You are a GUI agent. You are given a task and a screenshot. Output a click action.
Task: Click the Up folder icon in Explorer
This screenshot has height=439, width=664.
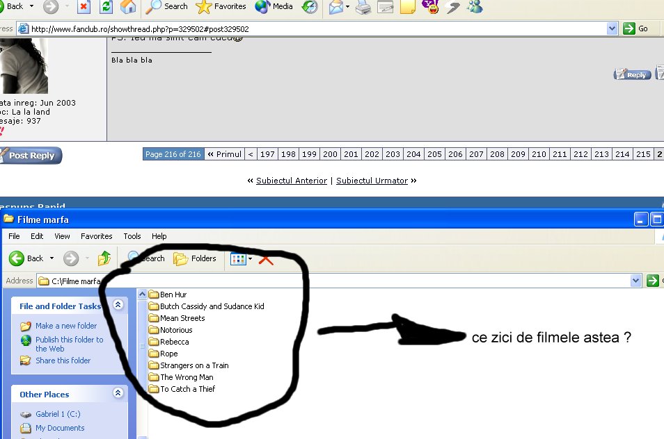point(104,258)
